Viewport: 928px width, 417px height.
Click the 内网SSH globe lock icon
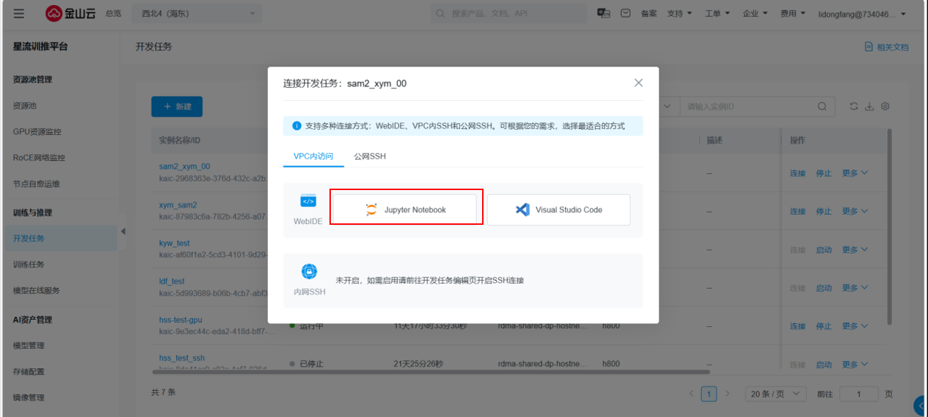click(x=309, y=272)
